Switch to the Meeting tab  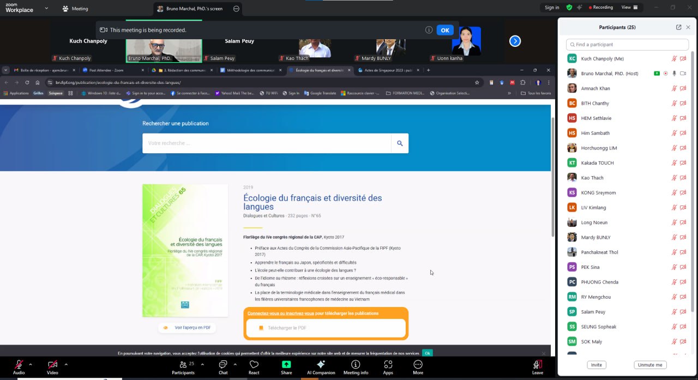75,9
